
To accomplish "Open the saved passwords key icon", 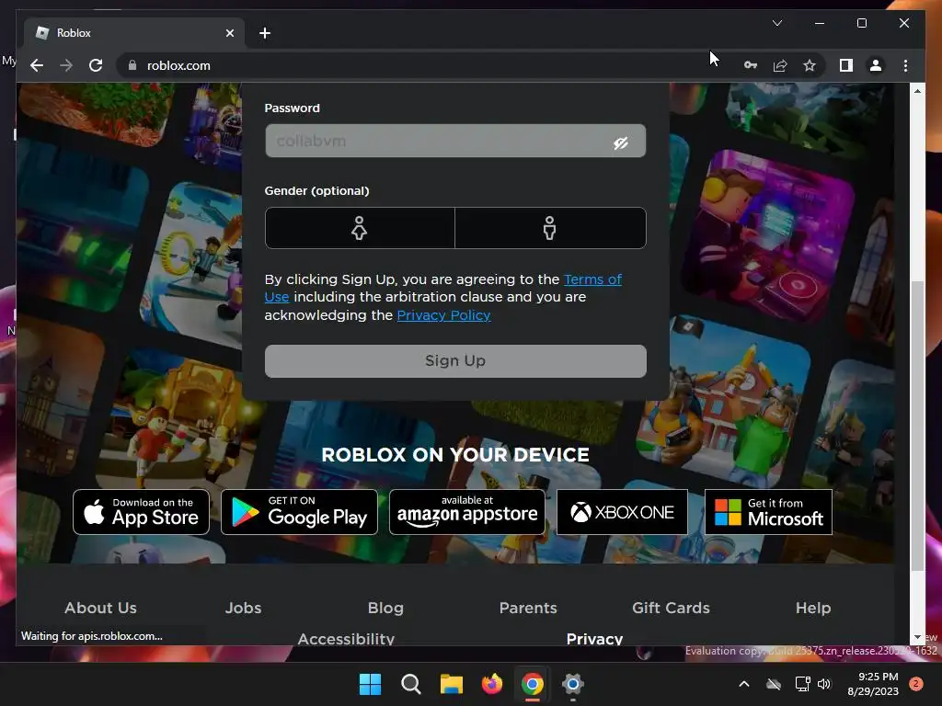I will click(751, 65).
